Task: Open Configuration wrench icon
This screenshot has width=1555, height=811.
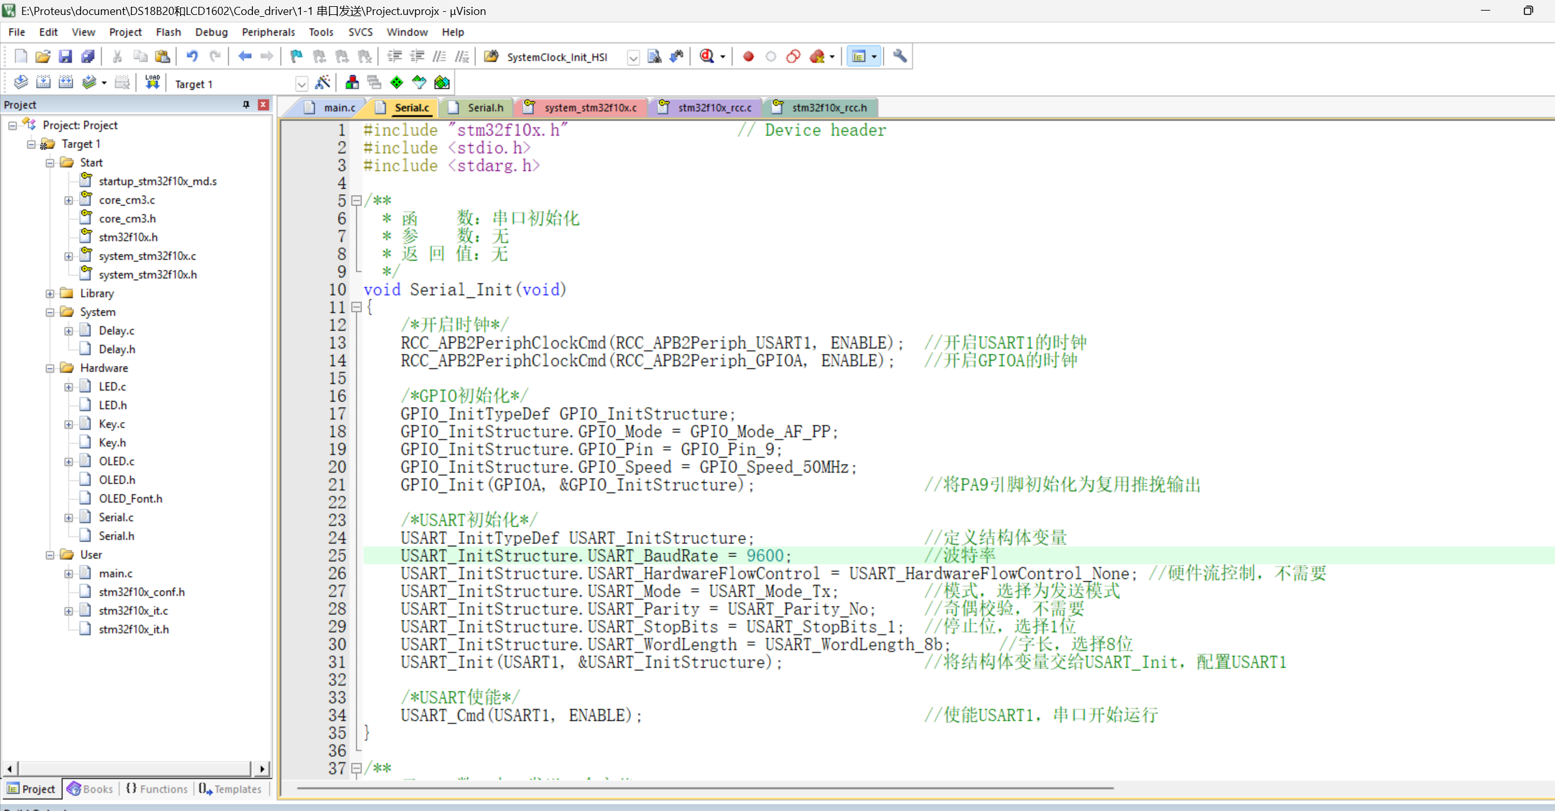Action: click(x=900, y=57)
